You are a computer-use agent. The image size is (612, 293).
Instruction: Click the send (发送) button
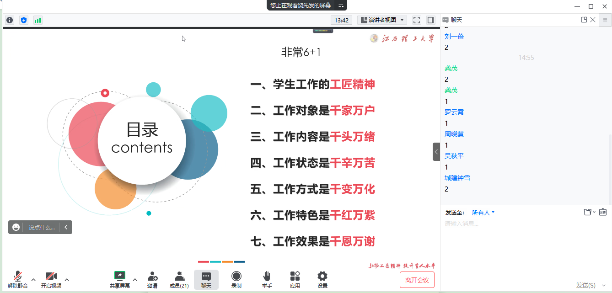pos(586,285)
